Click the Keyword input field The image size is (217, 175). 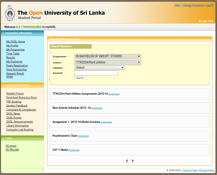tap(96, 73)
